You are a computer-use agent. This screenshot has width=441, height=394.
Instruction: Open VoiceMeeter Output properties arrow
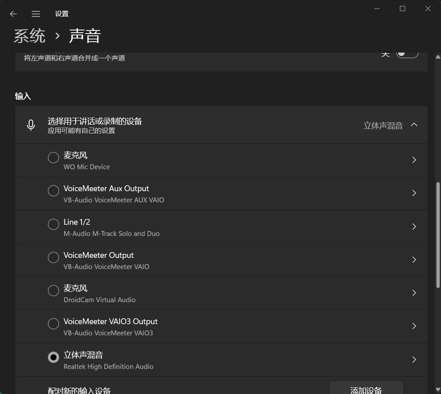click(414, 260)
